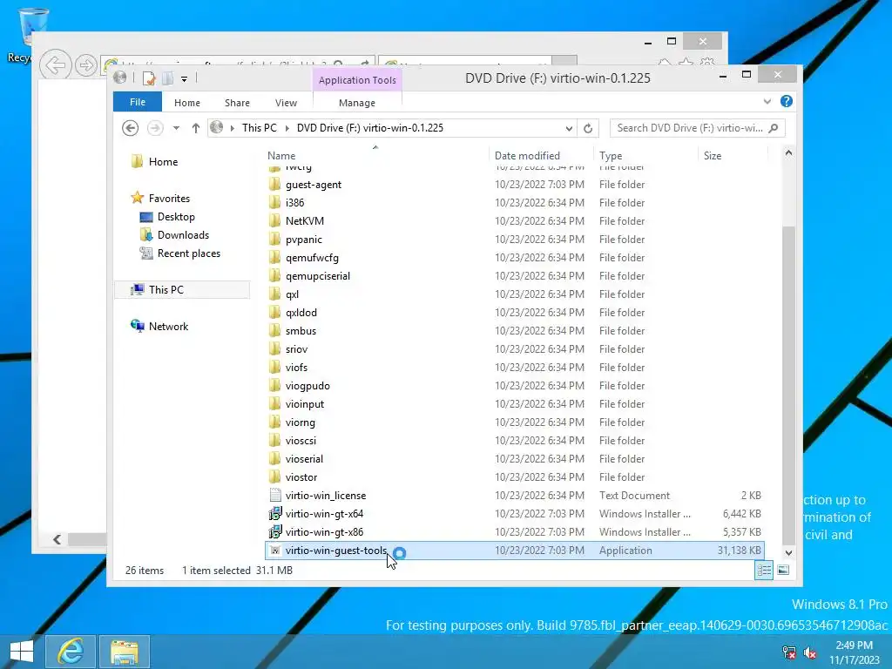Switch to the Home ribbon tab
This screenshot has height=669, width=892.
tap(187, 103)
